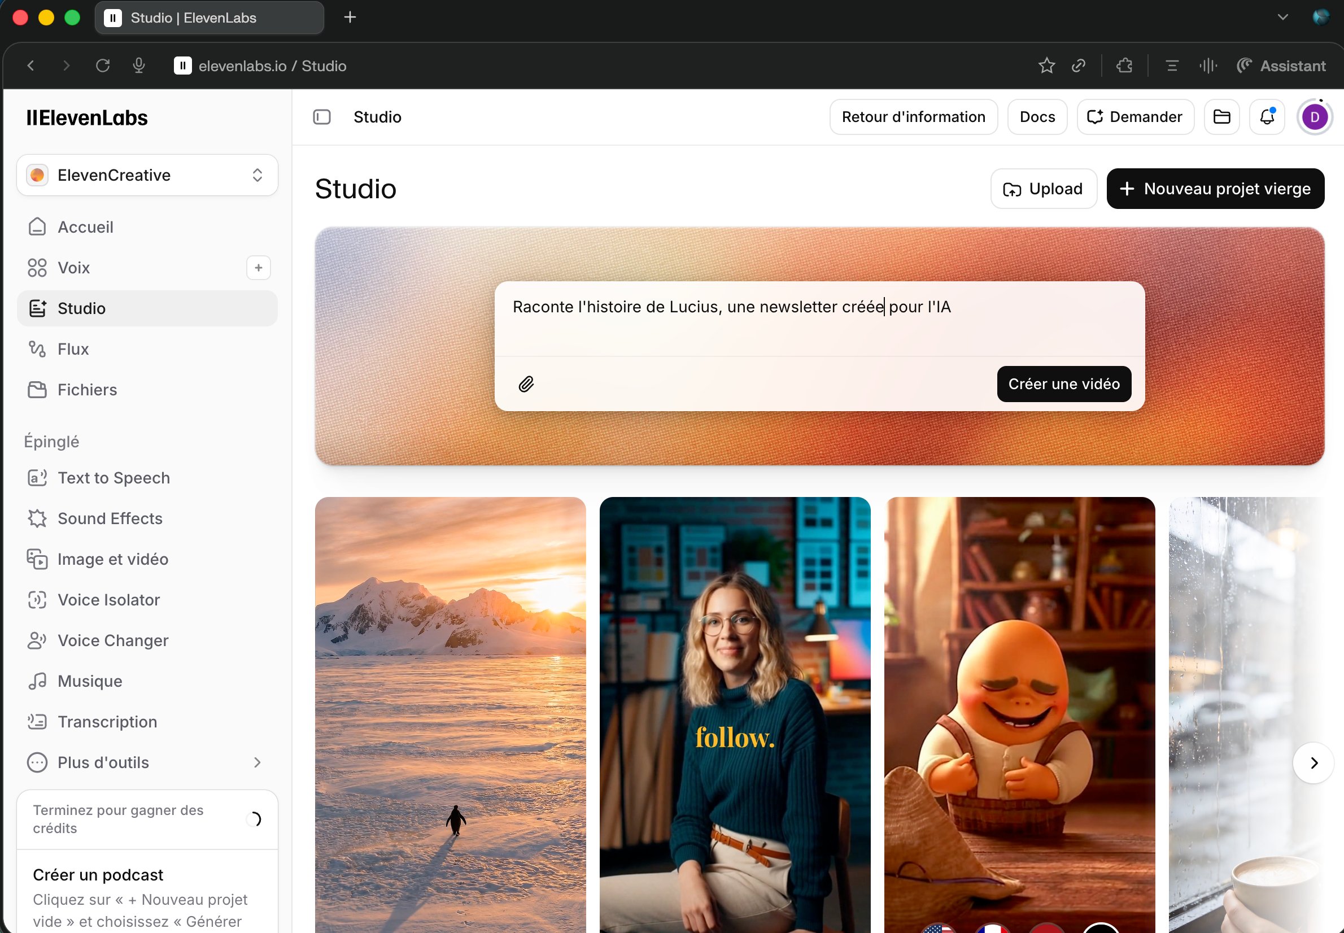1344x933 pixels.
Task: Click the audio waveform toolbar icon
Action: pos(1208,66)
